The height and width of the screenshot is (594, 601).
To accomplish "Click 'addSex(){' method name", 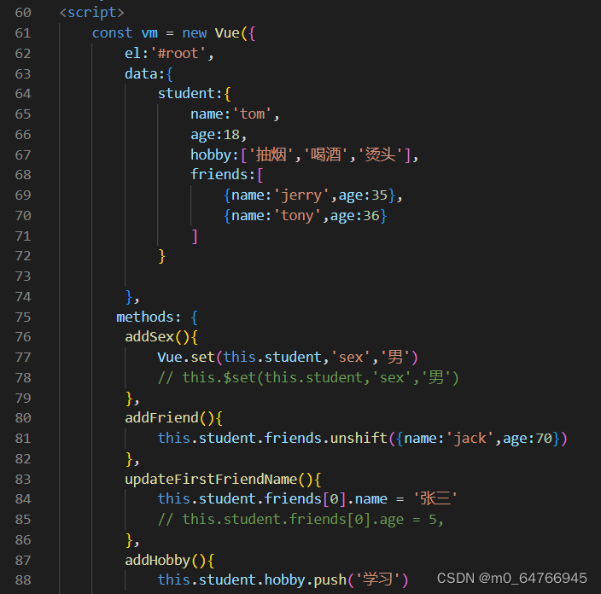I will click(x=161, y=337).
